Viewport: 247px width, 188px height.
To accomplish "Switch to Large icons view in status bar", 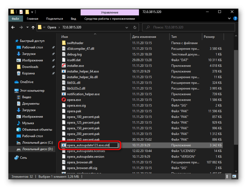I will pos(234,176).
